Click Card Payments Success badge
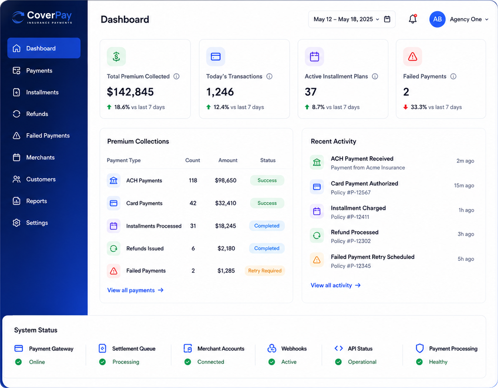This screenshot has height=388, width=498. tap(267, 203)
